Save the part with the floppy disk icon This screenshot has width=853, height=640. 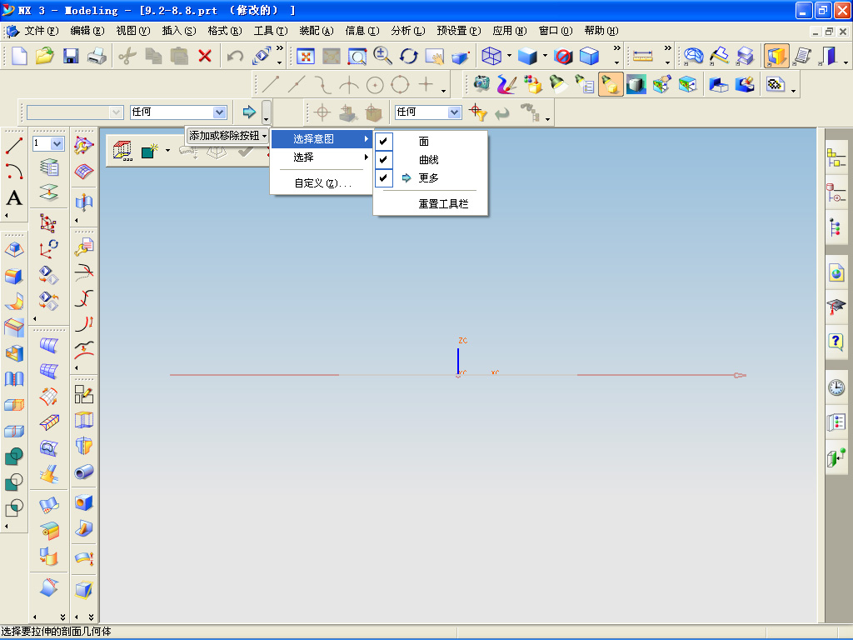click(x=71, y=56)
